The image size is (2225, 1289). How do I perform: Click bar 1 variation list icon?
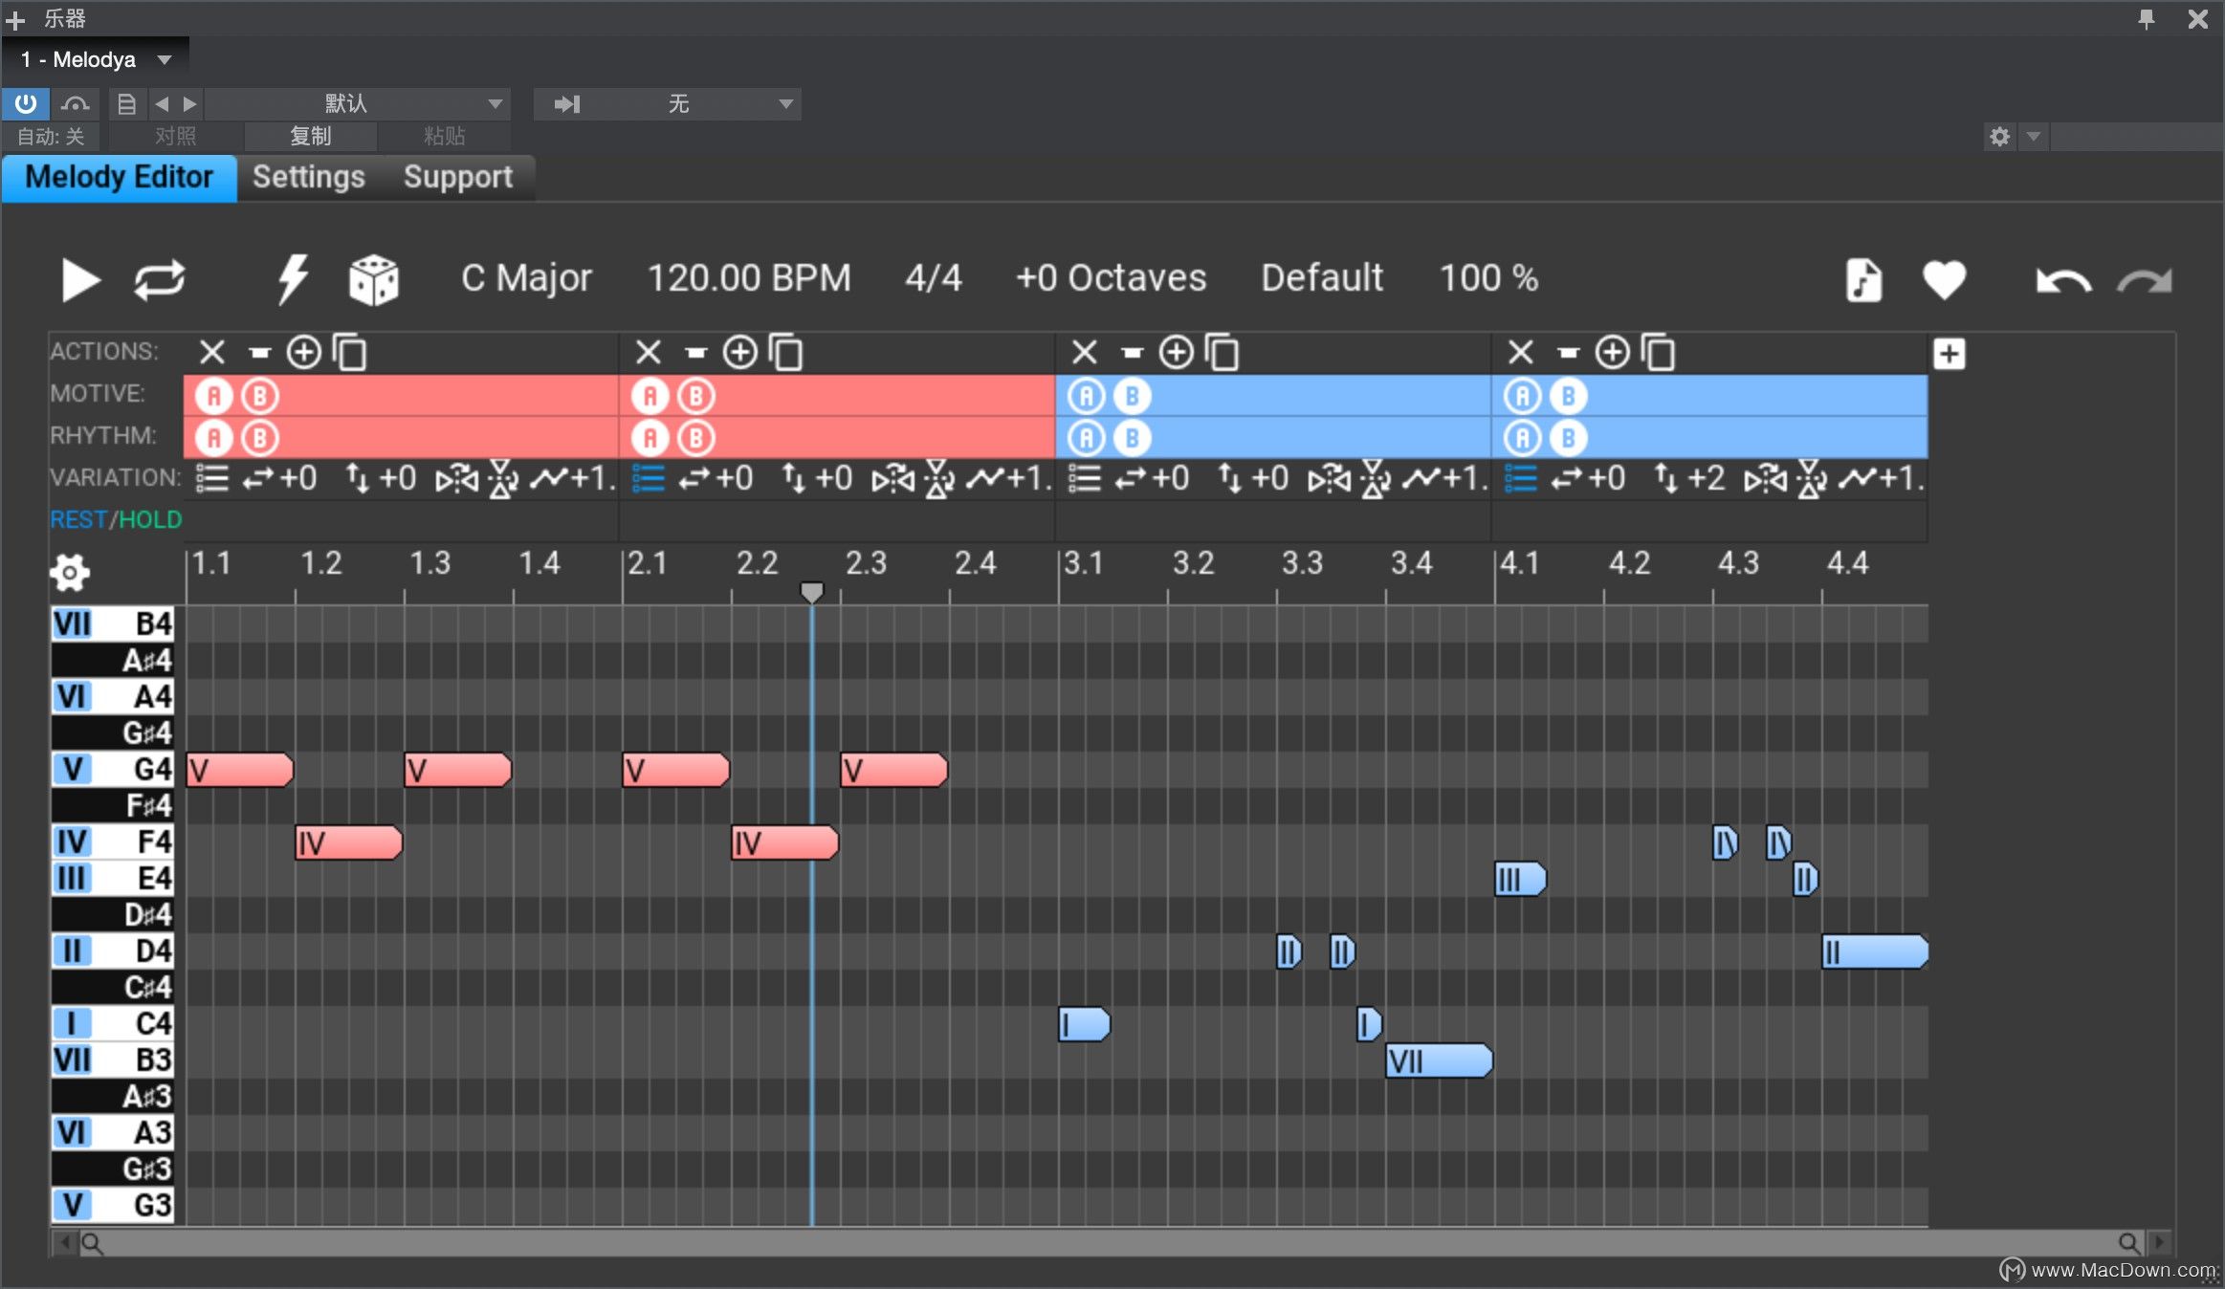pos(212,478)
